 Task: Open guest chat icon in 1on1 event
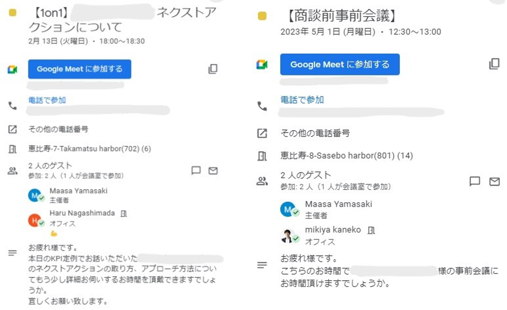[196, 170]
